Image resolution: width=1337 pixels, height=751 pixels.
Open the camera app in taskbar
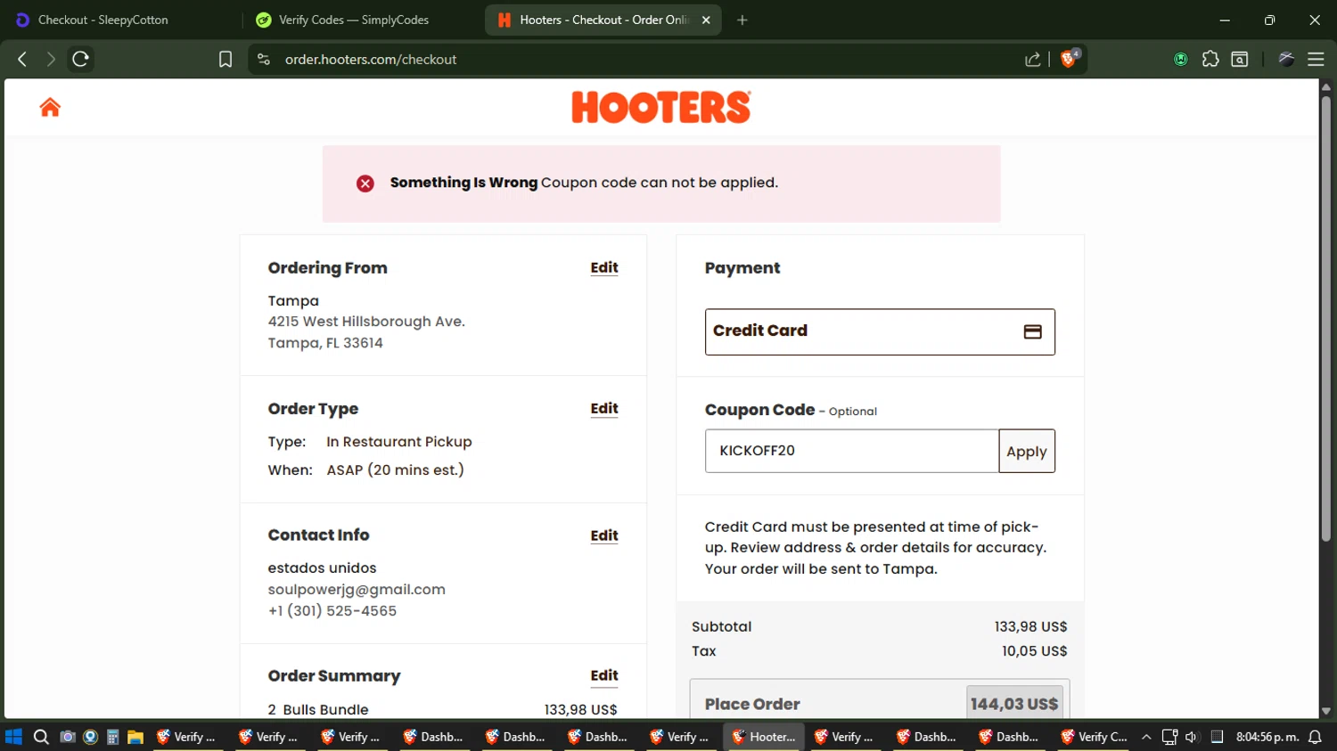67,737
